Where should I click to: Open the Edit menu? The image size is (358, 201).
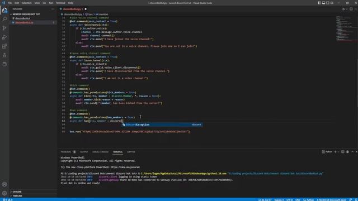pyautogui.click(x=17, y=3)
